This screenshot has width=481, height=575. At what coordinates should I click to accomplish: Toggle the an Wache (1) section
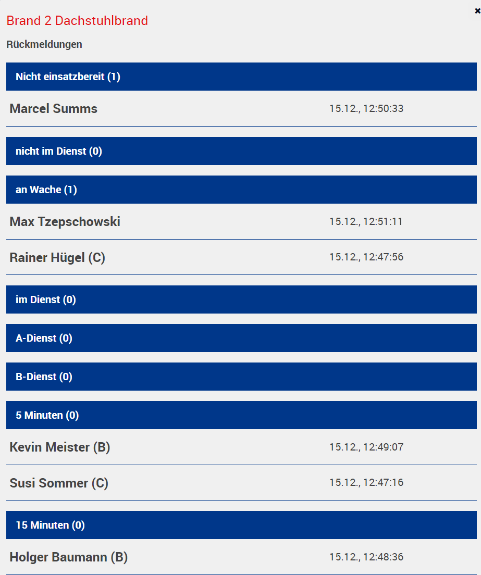coord(241,190)
